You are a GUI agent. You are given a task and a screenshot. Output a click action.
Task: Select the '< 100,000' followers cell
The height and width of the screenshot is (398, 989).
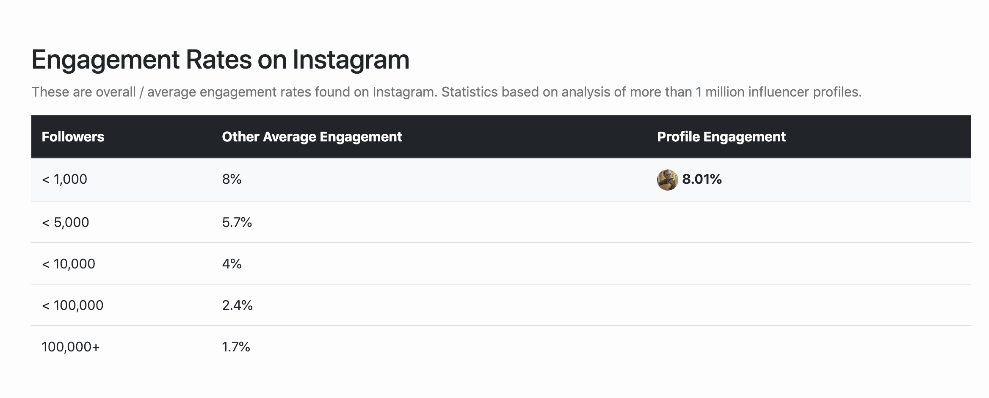72,305
